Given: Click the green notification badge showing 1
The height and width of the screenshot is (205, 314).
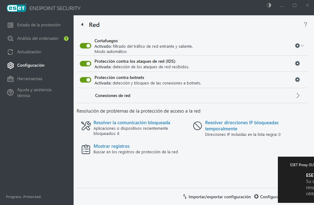Looking at the screenshot, I should pyautogui.click(x=66, y=39).
